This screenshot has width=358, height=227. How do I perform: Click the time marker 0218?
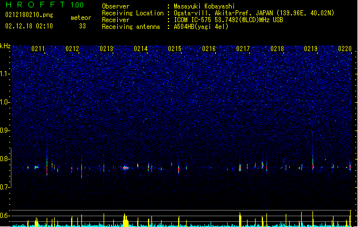(277, 49)
